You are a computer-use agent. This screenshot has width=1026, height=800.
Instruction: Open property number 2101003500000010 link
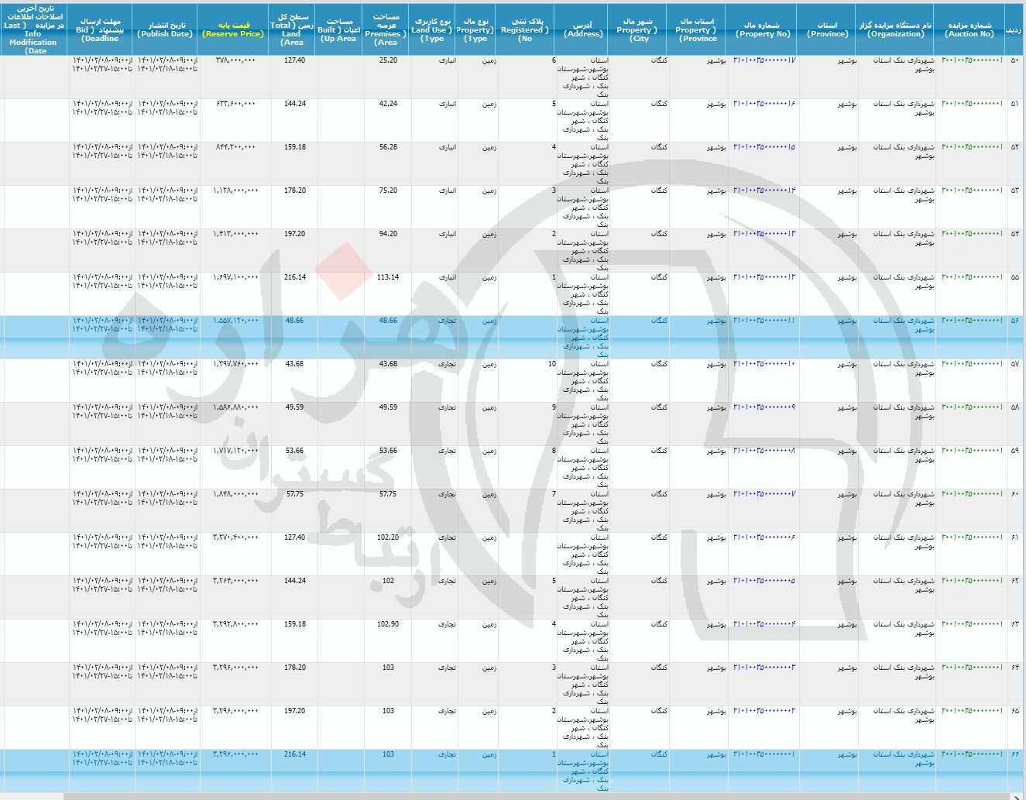(x=764, y=364)
